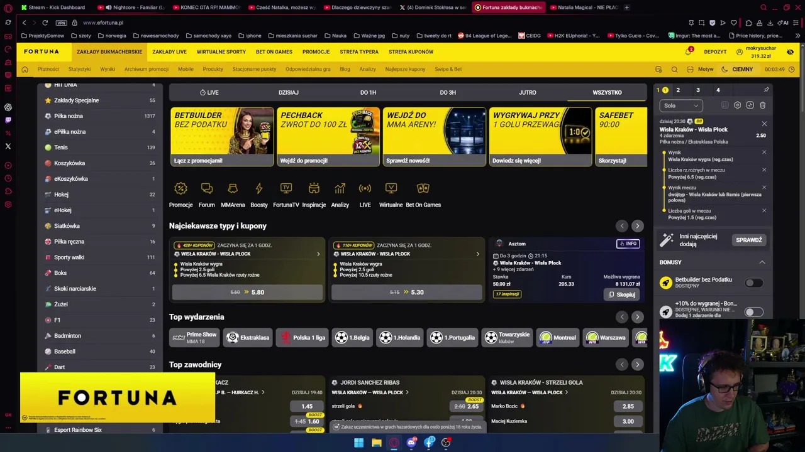Hide the account balance with eye icon
Screen dimensions: 805x452
(791, 51)
